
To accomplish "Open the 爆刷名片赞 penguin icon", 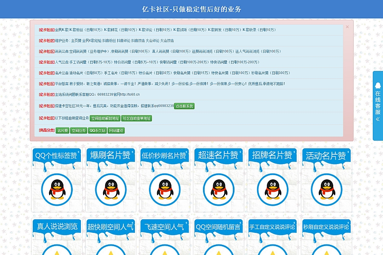I will [111, 190].
